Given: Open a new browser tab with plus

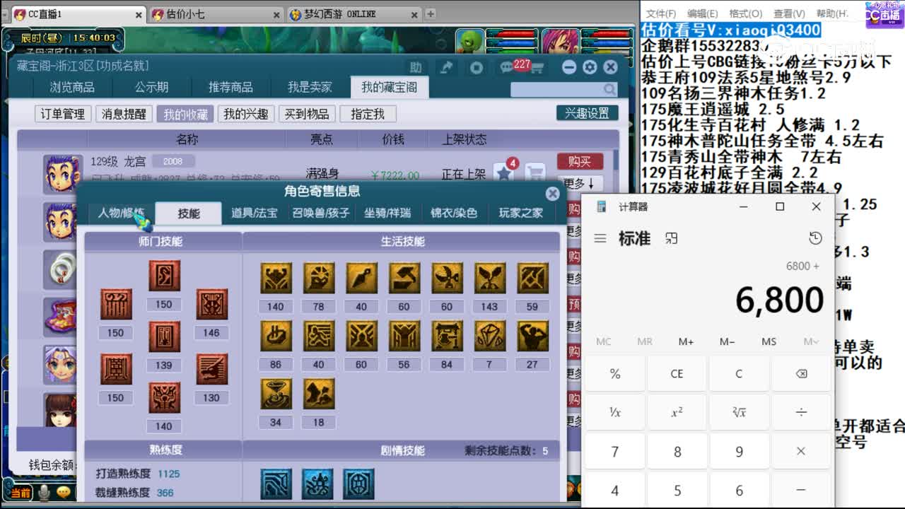Looking at the screenshot, I should point(431,13).
